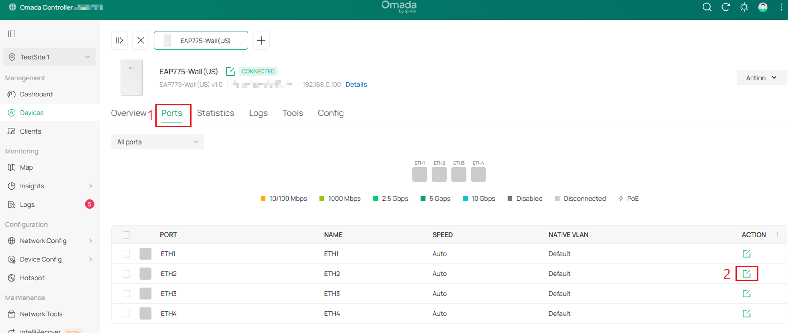Edit the ETH1 port settings
788x333 pixels.
pyautogui.click(x=746, y=254)
